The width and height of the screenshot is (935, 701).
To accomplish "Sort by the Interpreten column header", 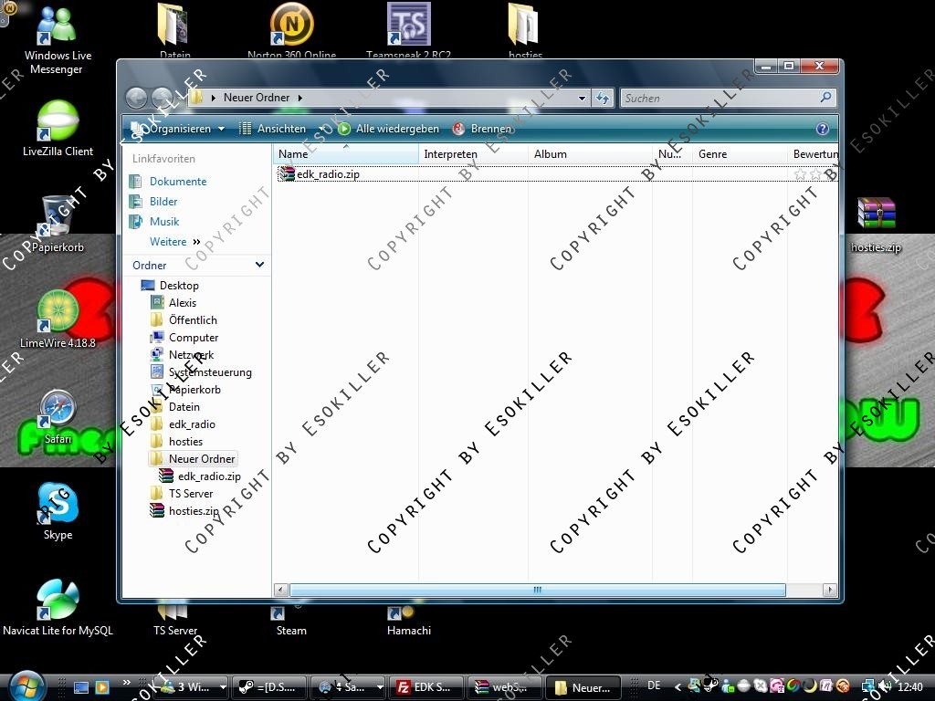I will (474, 153).
